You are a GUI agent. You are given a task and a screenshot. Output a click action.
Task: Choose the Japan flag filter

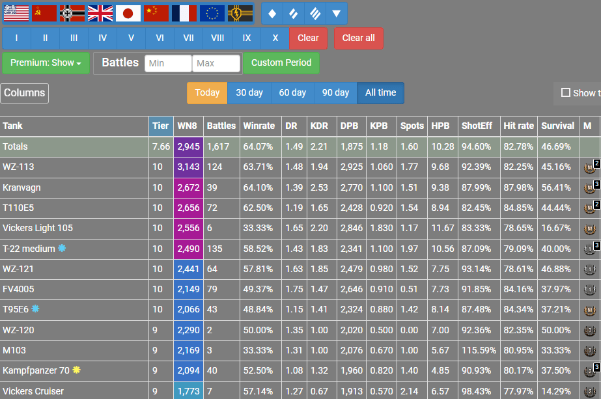pos(128,13)
